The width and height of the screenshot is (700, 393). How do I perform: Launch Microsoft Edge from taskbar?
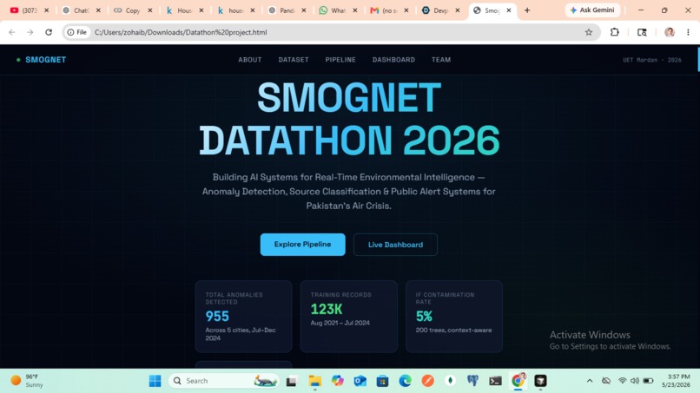[x=405, y=381]
